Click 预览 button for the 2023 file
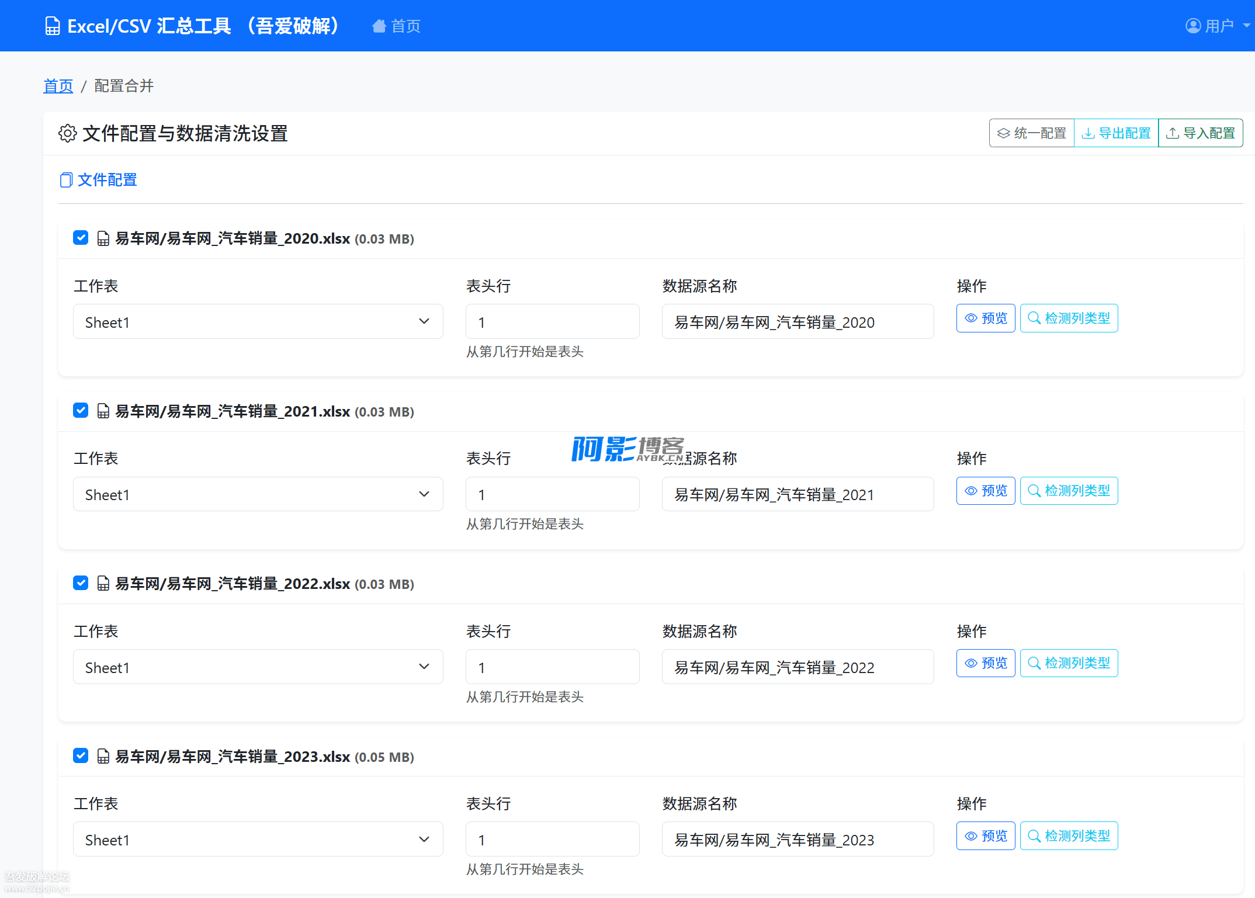Image resolution: width=1255 pixels, height=898 pixels. (986, 836)
